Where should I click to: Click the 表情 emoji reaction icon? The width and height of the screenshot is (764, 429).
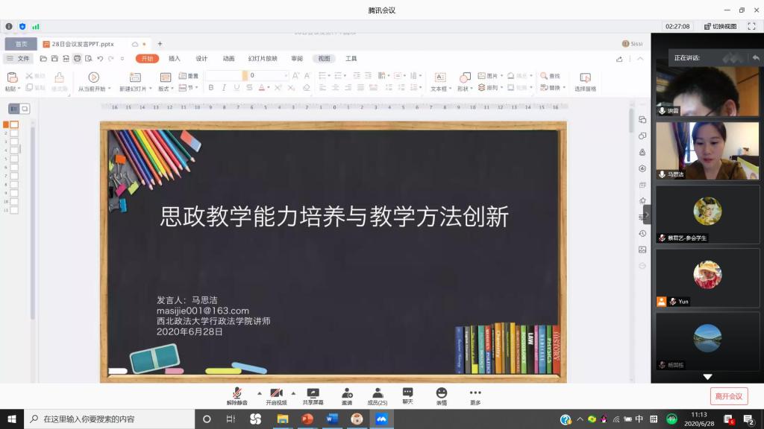click(x=442, y=393)
